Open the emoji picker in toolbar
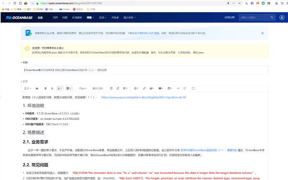 click(x=136, y=89)
